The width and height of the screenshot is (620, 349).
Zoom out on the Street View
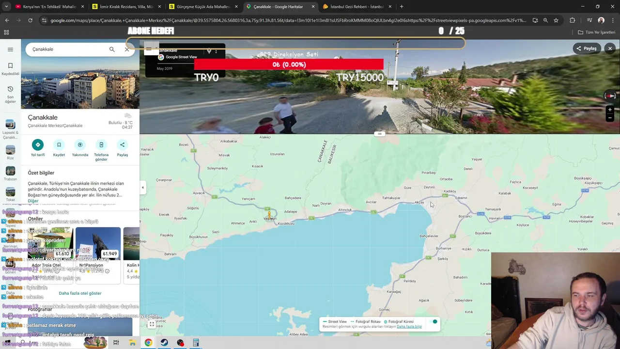610,118
